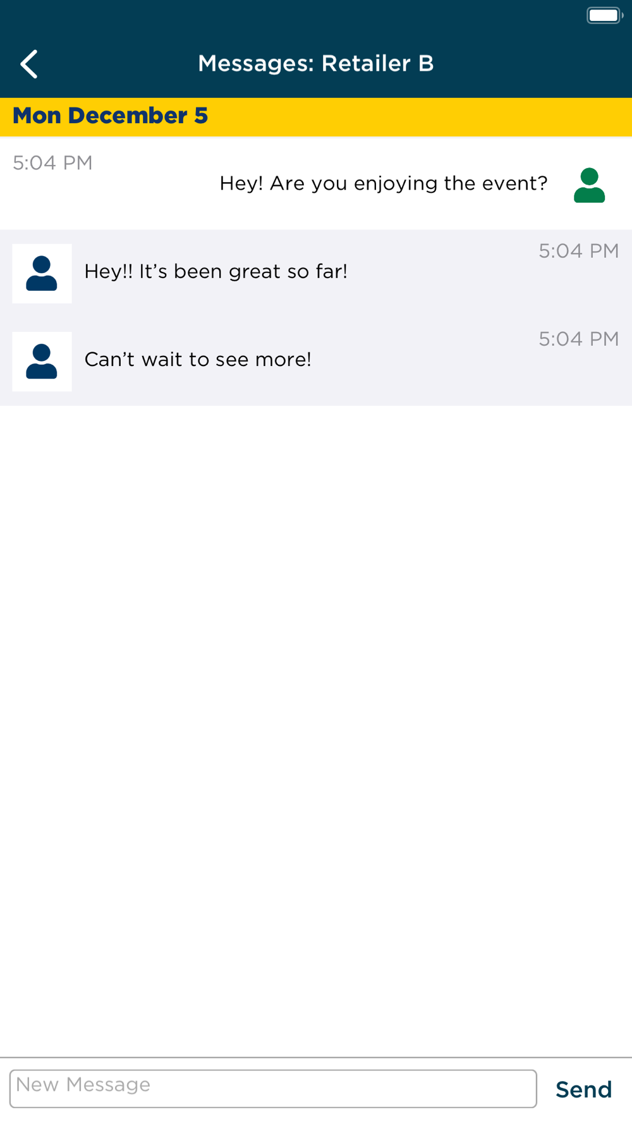Select the "Mon December 5" date banner
This screenshot has height=1124, width=632.
point(111,116)
